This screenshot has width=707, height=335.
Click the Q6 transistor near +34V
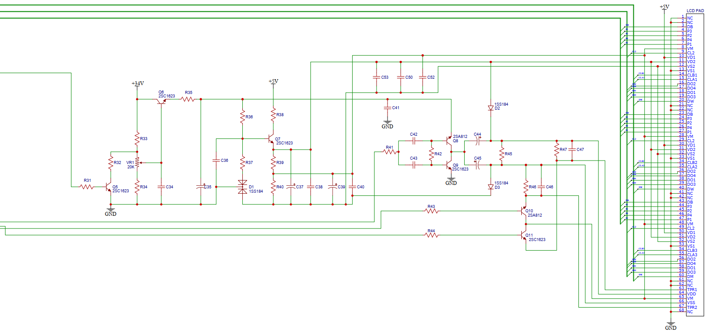[161, 100]
